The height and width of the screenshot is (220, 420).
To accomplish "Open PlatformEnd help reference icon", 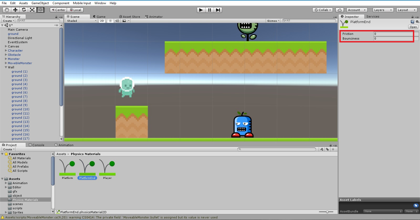I will pyautogui.click(x=412, y=22).
